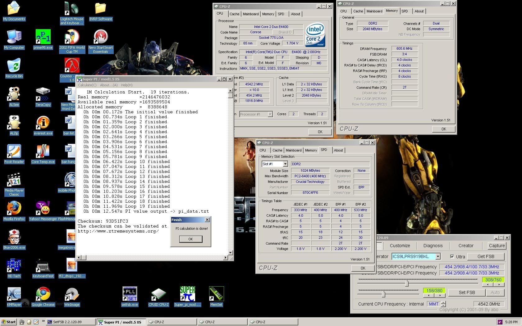Click the Get FSB button
The height and width of the screenshot is (326, 522).
click(486, 256)
